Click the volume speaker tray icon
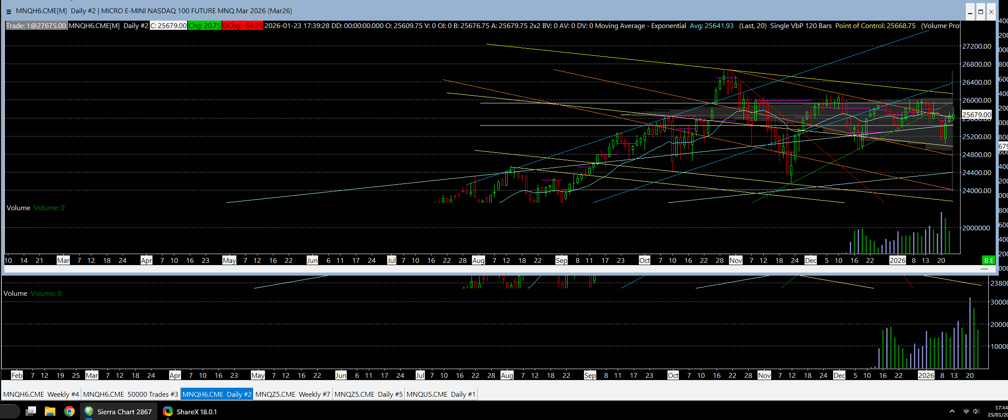The height and width of the screenshot is (420, 1008). pyautogui.click(x=976, y=411)
